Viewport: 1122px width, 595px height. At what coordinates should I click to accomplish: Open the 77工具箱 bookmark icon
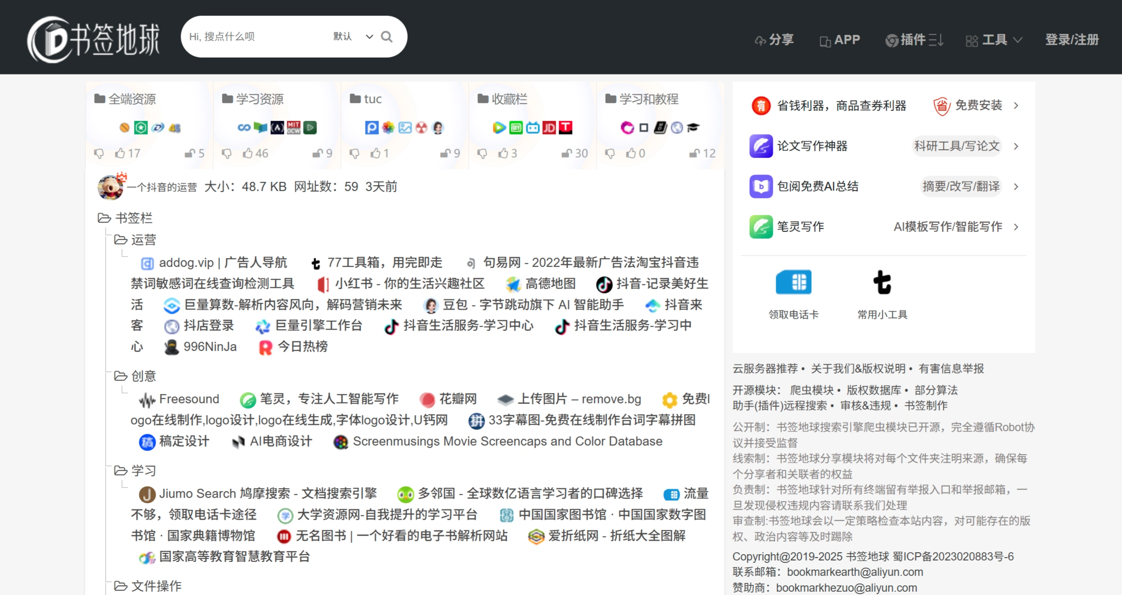(x=316, y=264)
